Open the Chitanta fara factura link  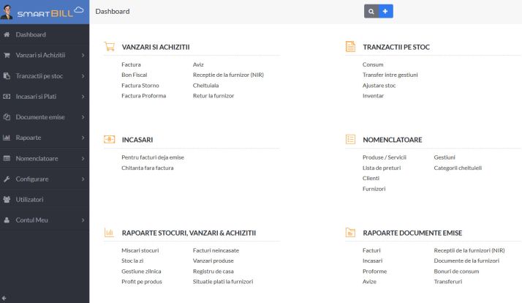[148, 168]
